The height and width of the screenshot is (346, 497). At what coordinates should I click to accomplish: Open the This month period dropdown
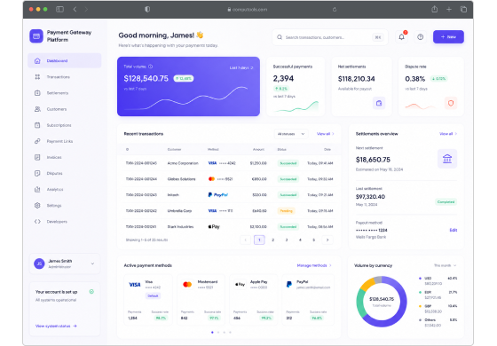[x=445, y=265]
